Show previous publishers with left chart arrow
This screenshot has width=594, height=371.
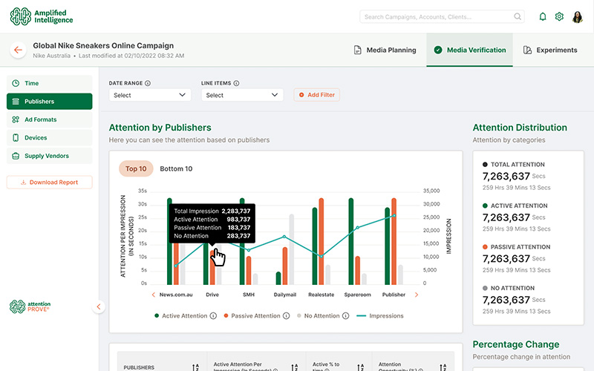pos(154,295)
